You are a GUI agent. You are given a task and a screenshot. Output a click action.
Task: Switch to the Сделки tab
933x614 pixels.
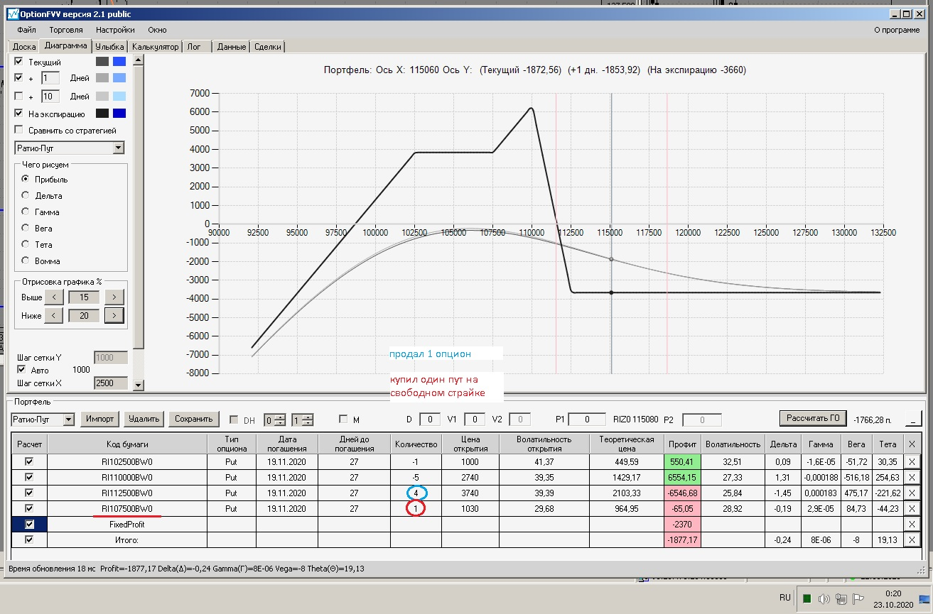(x=267, y=47)
